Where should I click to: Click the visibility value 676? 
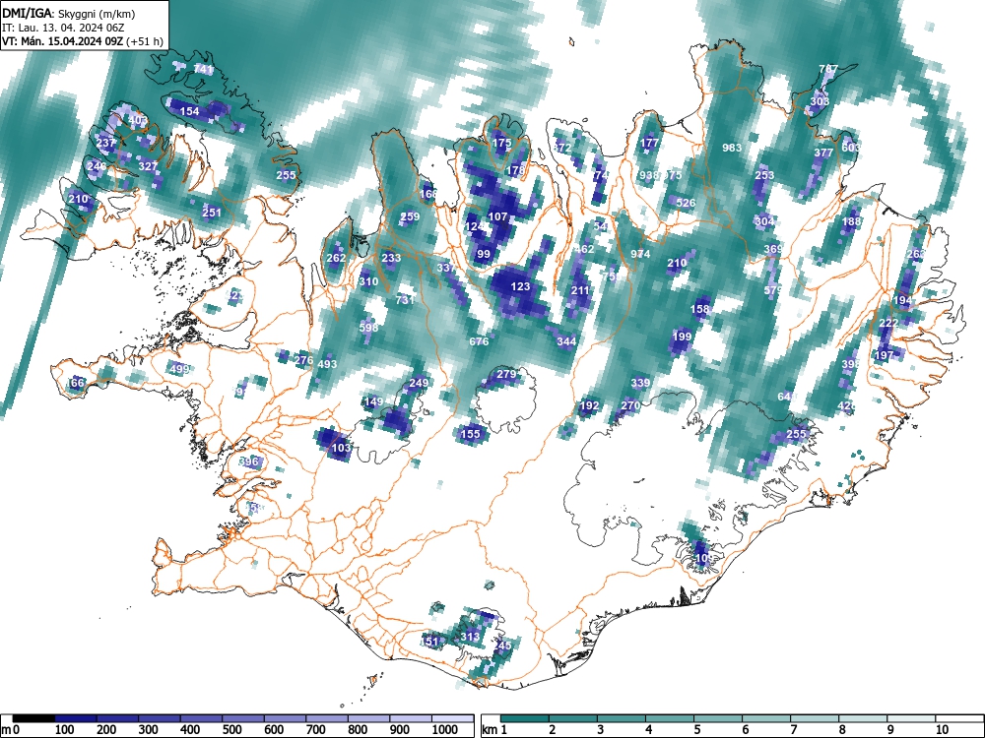(x=480, y=341)
